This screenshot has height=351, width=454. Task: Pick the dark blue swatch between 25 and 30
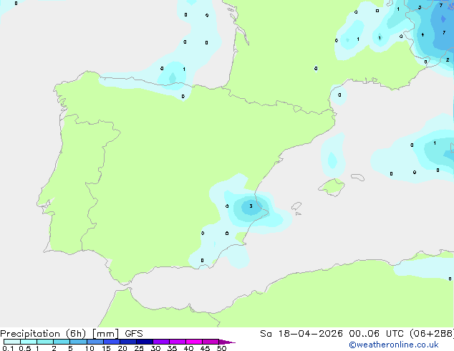(145, 342)
